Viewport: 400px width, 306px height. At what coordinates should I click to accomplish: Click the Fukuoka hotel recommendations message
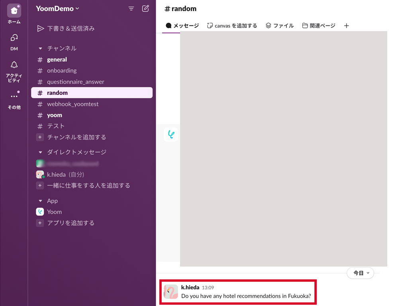246,296
